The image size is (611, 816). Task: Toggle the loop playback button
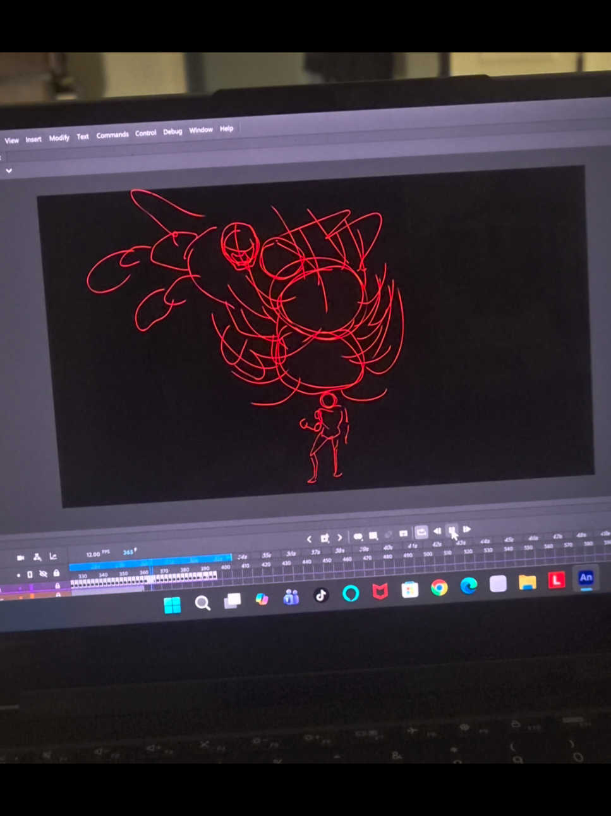pyautogui.click(x=421, y=533)
